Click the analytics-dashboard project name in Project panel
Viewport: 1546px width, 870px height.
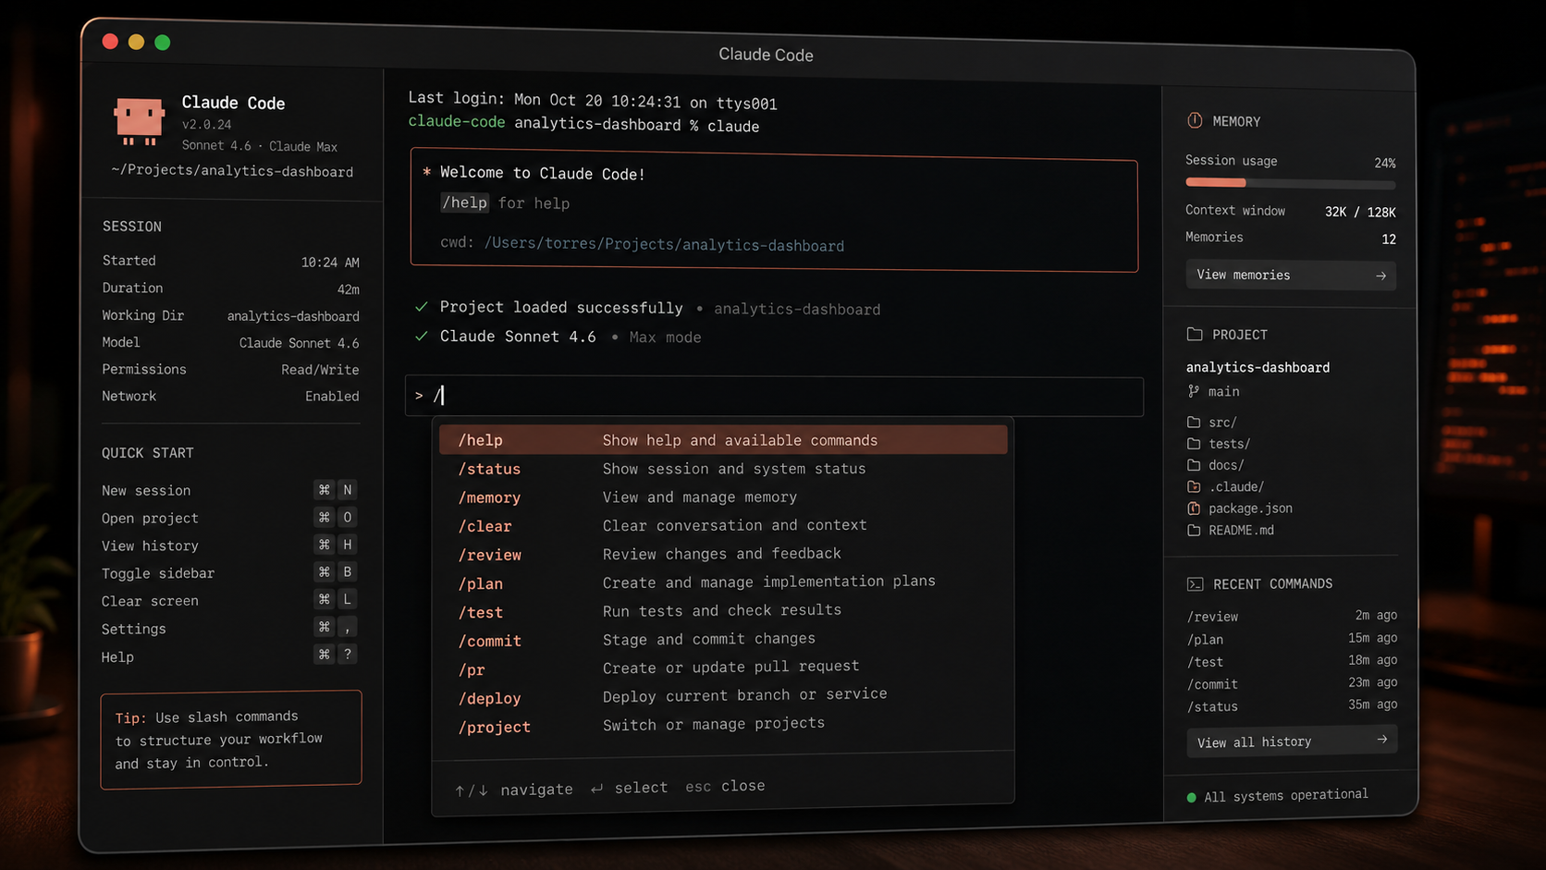point(1258,367)
